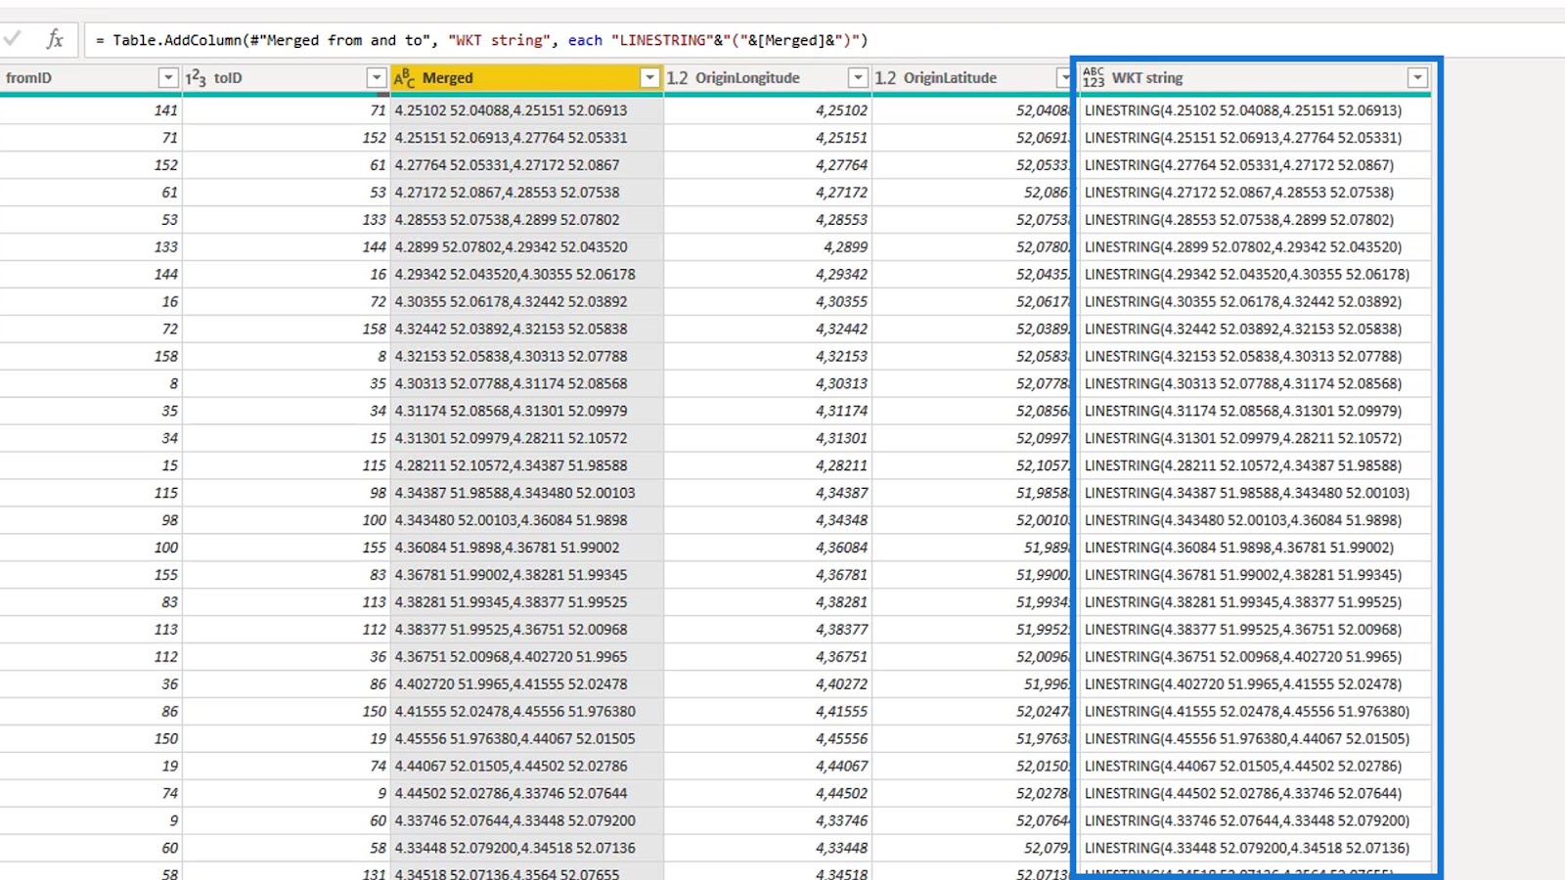Click OriginLongitude cell 4,25102
The image size is (1565, 880).
[767, 110]
